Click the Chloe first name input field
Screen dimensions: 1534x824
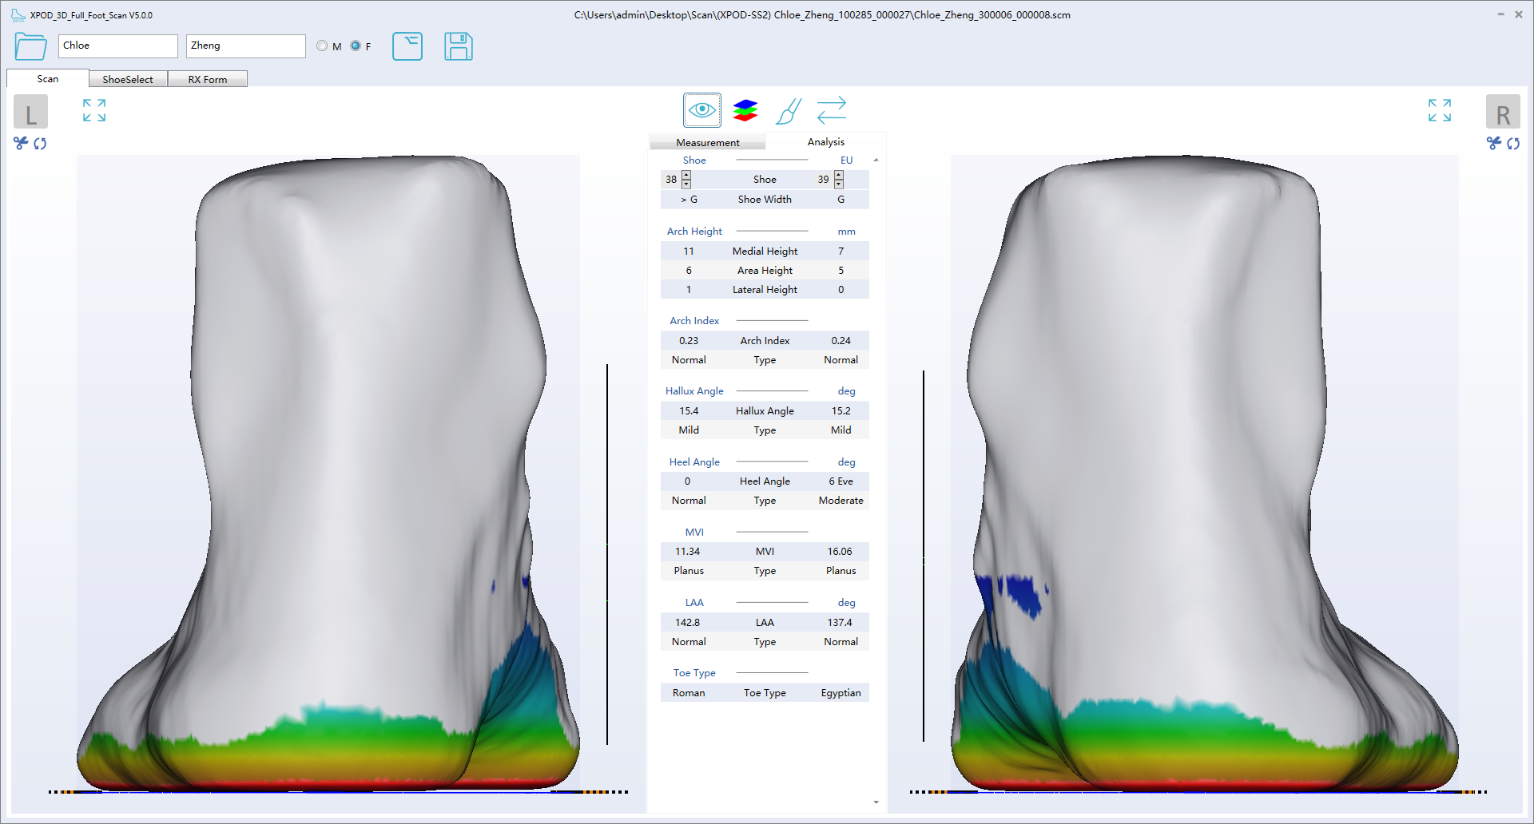(117, 46)
